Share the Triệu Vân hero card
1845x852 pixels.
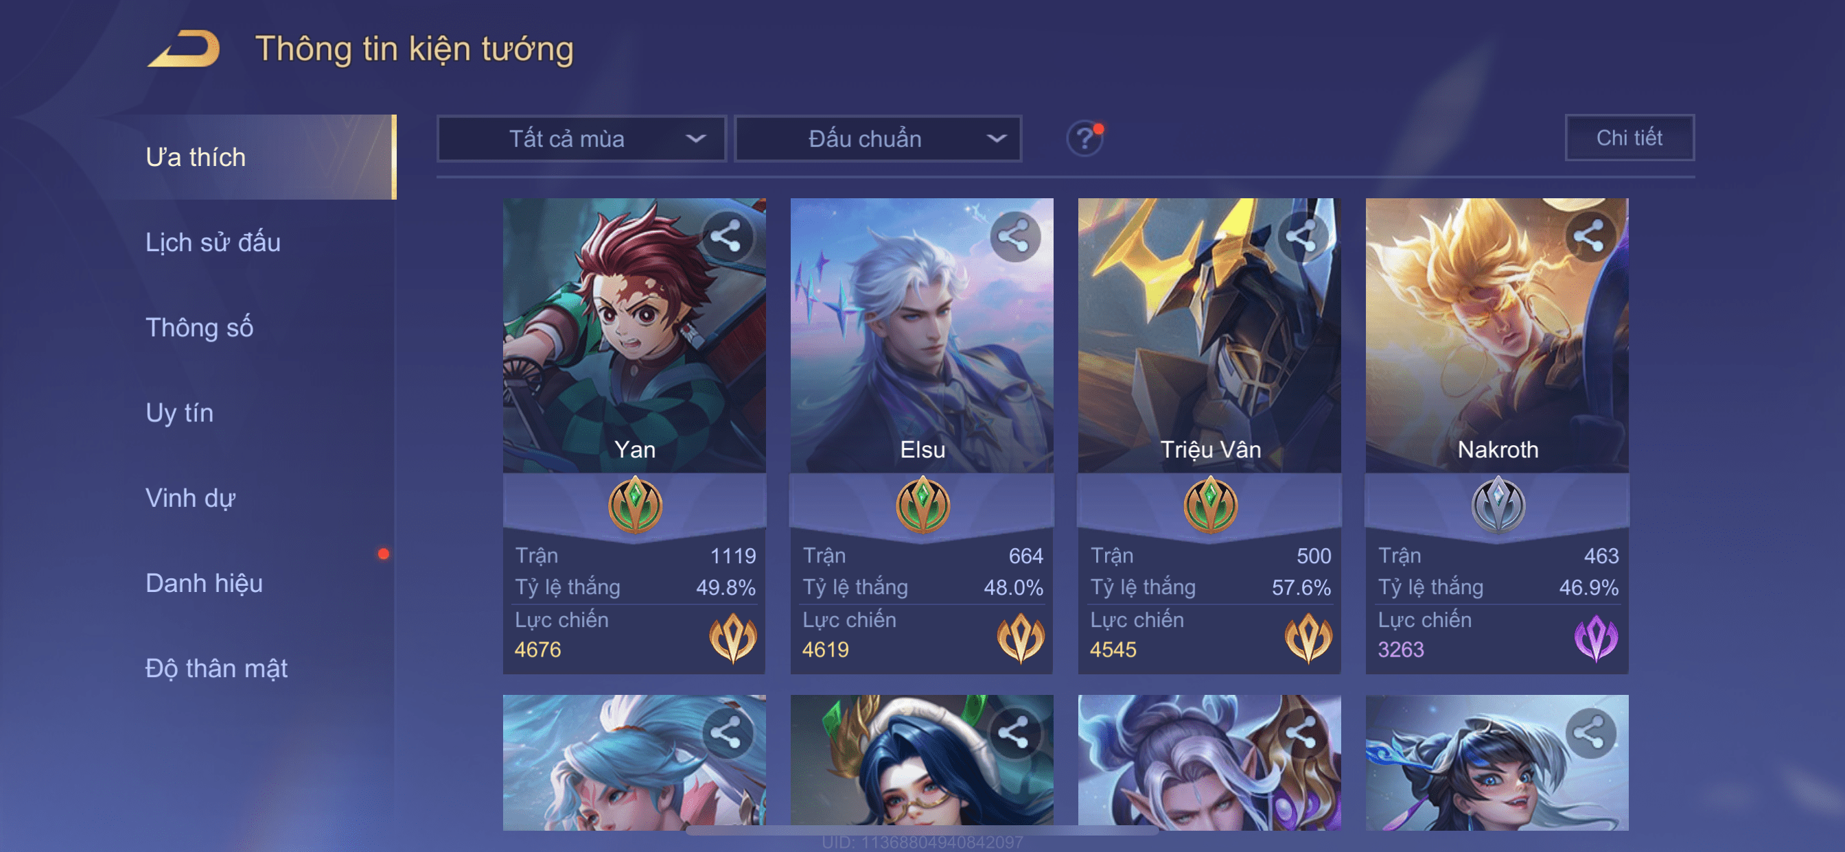click(1301, 236)
